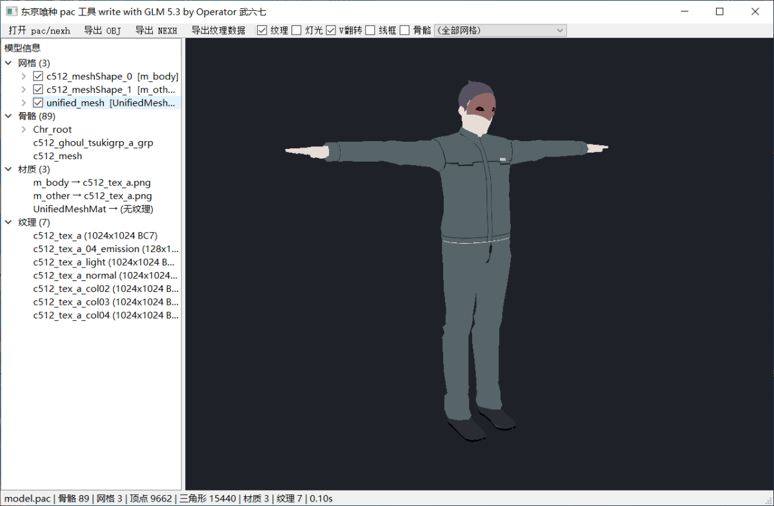Select unified_mesh [UnifiedMesh... row

pyautogui.click(x=111, y=103)
